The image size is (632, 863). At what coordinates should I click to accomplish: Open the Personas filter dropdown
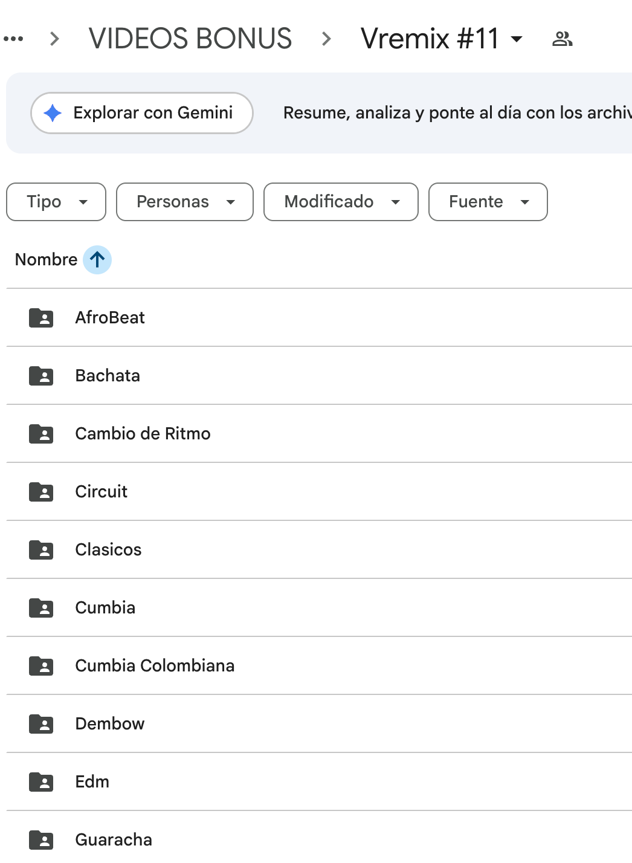tap(184, 202)
